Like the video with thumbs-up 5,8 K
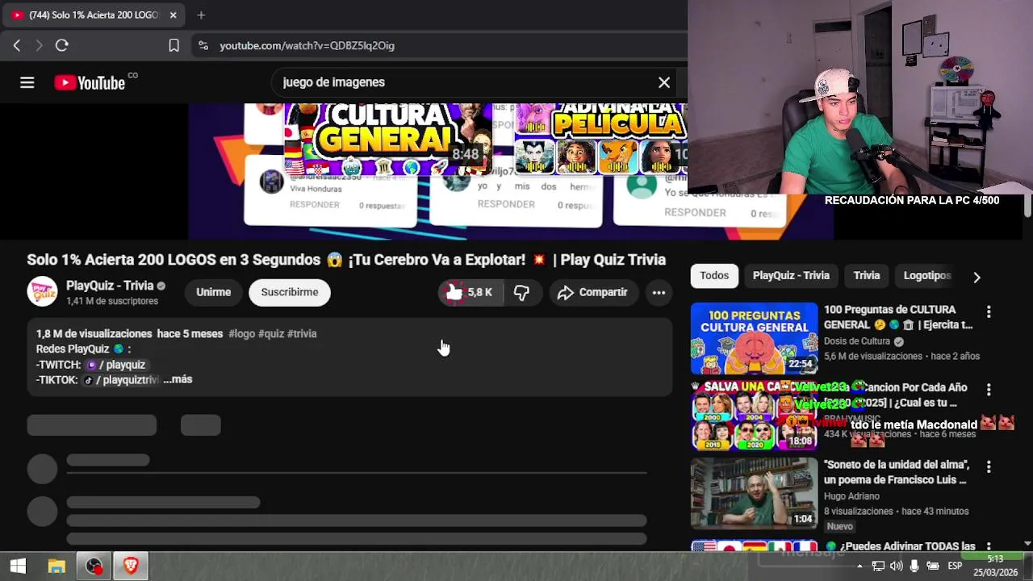 click(x=469, y=292)
